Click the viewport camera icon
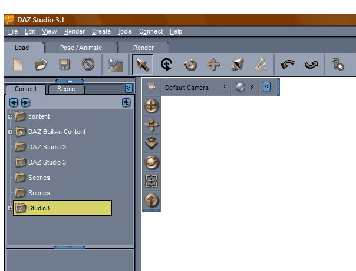356x271 pixels. (151, 86)
